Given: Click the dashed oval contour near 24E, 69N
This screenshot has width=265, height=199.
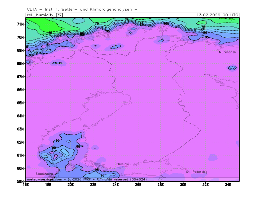Looking at the screenshot, I should point(116,47).
